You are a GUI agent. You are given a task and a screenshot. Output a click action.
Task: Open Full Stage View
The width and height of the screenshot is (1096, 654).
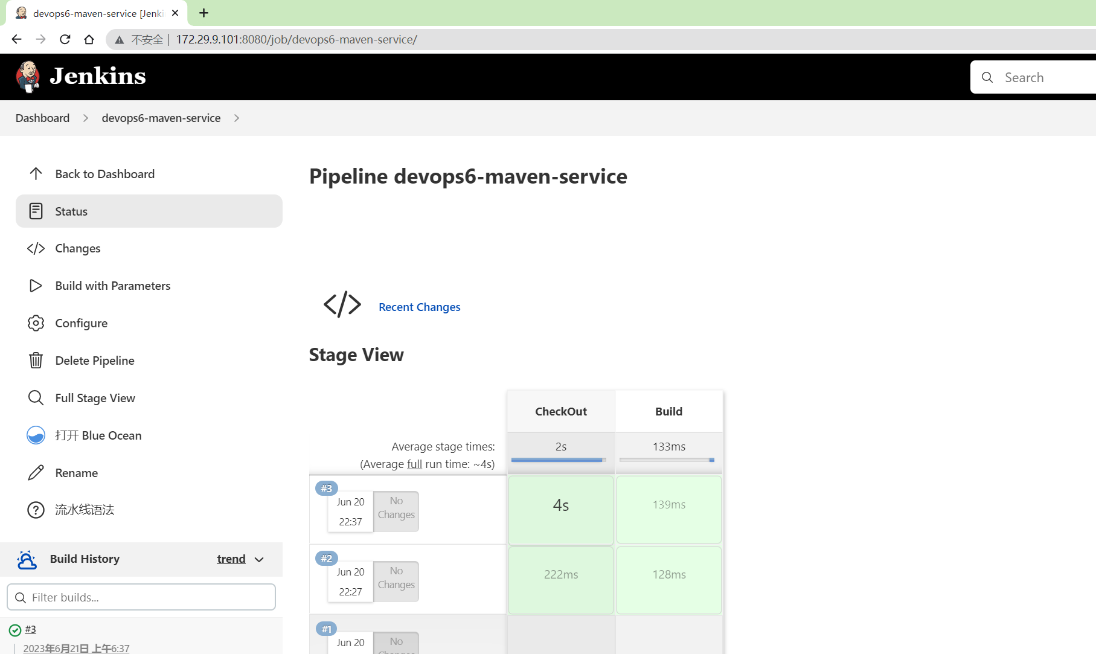[x=95, y=398]
